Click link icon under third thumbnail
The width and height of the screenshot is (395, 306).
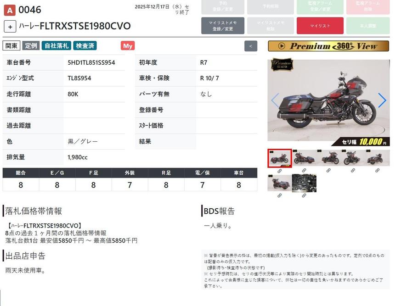click(328, 171)
